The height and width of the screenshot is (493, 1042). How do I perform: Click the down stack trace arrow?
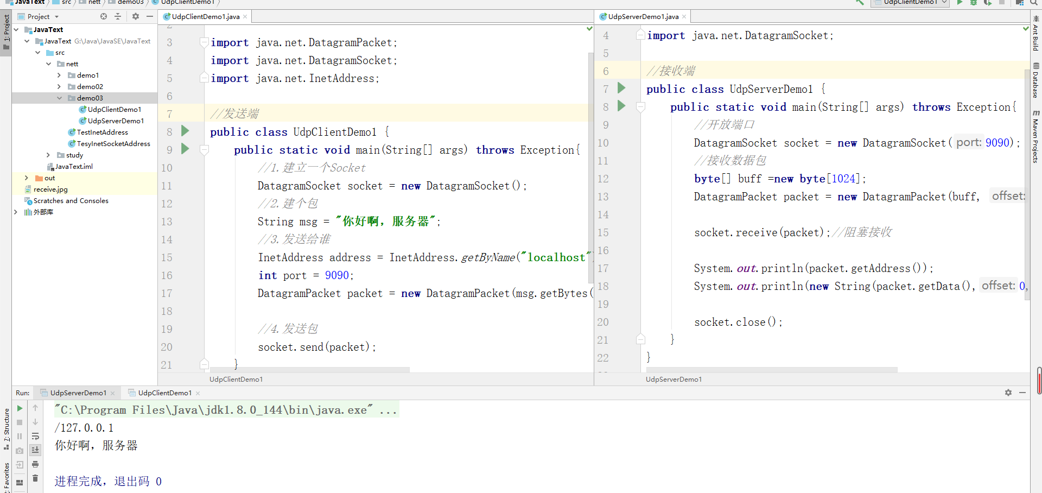tap(35, 422)
